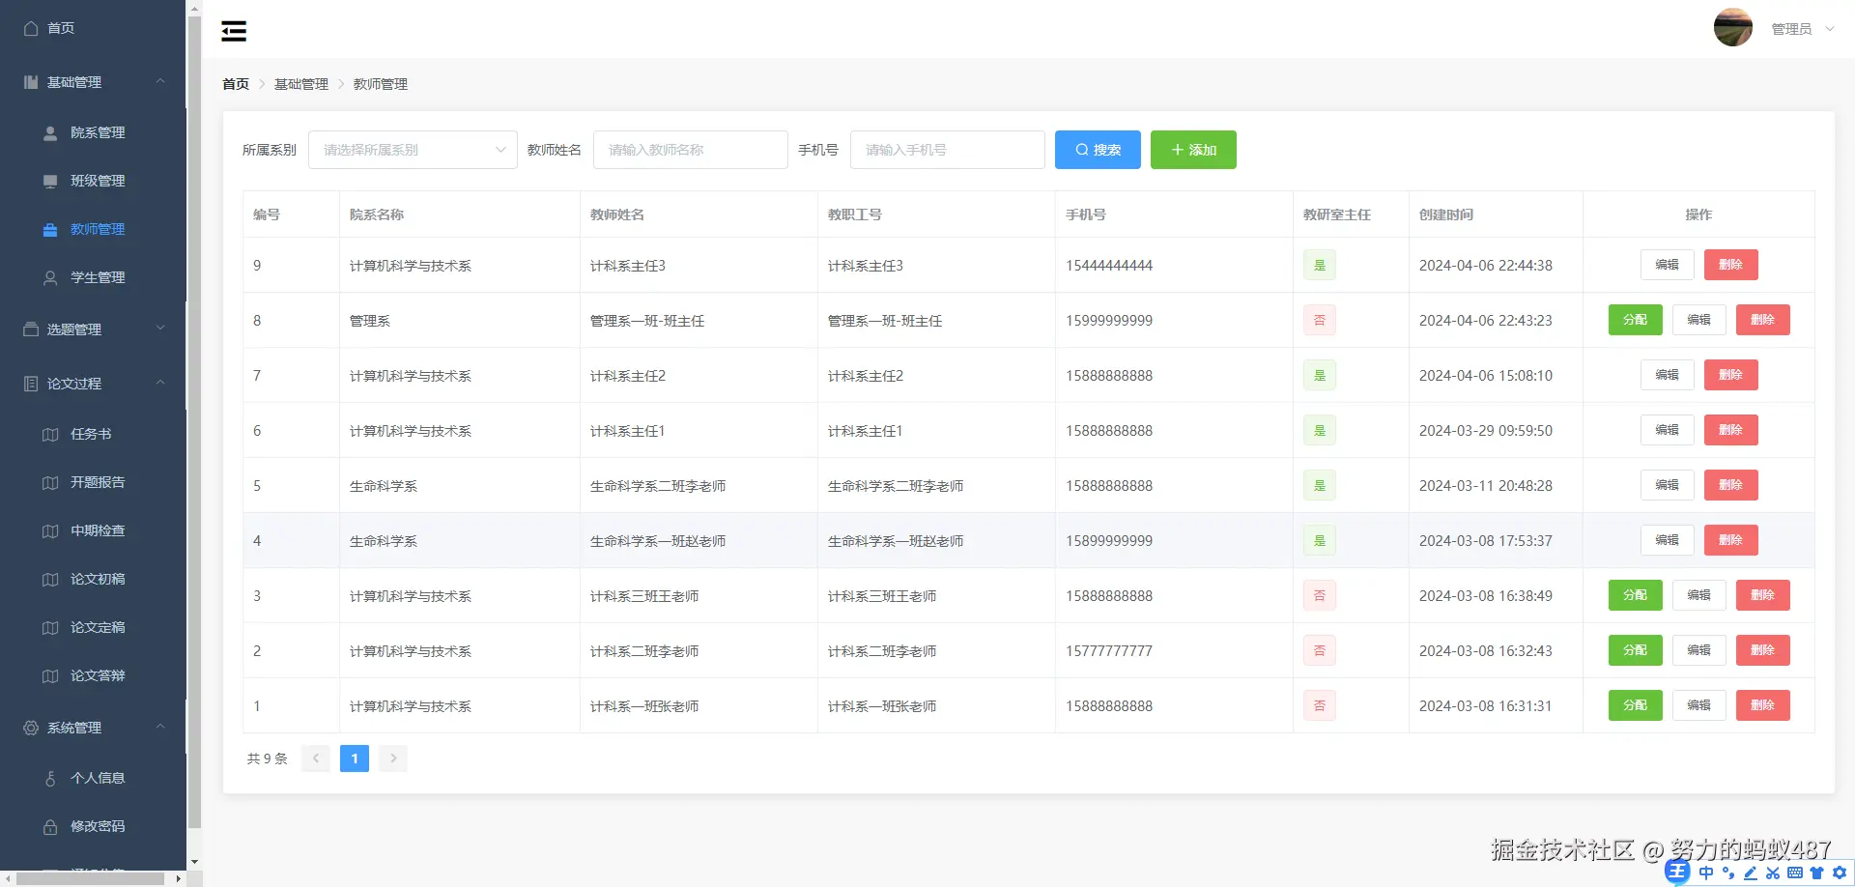Click the 任务书 book icon
This screenshot has height=887, width=1855.
(50, 434)
